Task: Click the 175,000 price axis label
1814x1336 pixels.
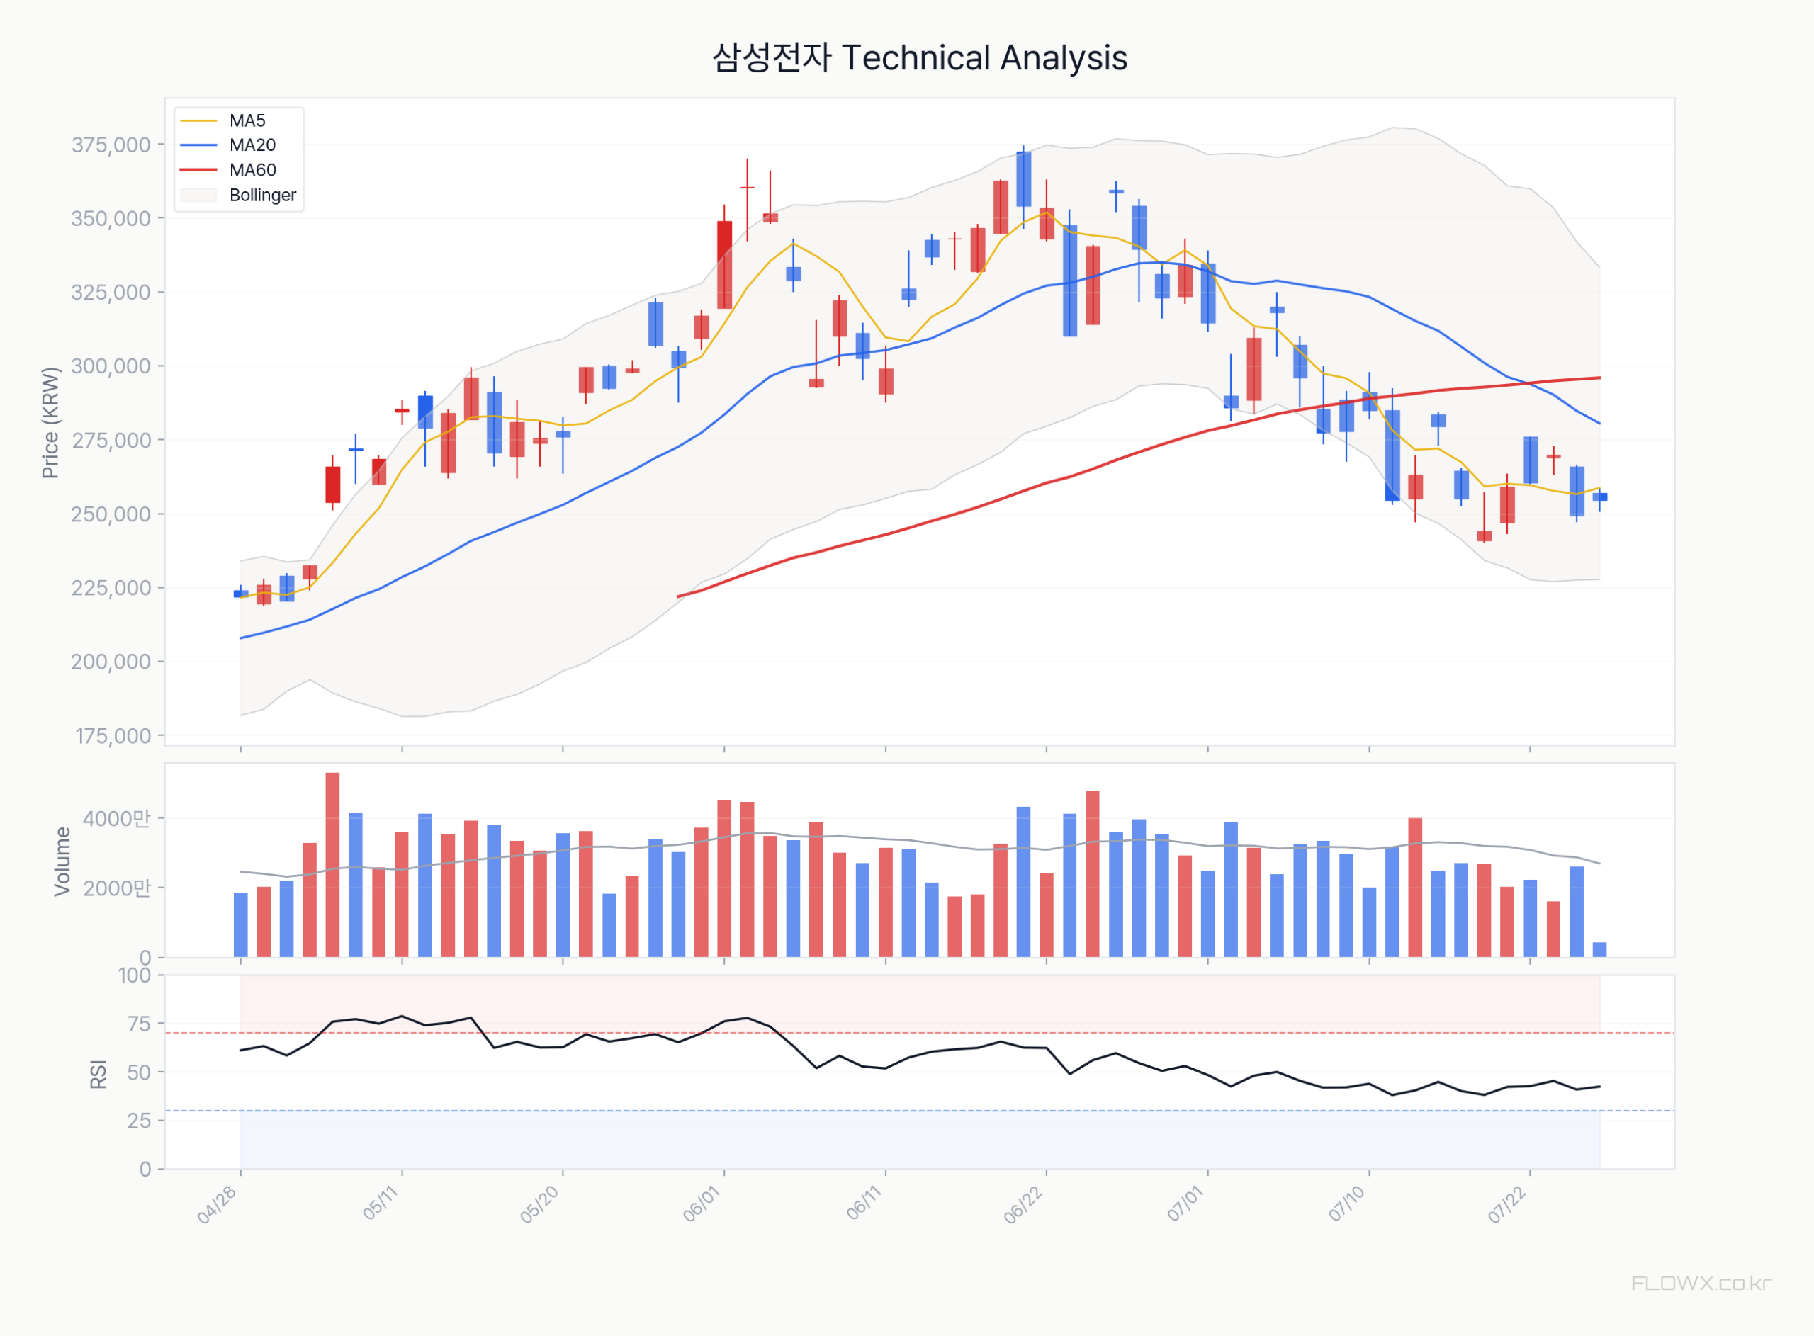Action: click(113, 736)
